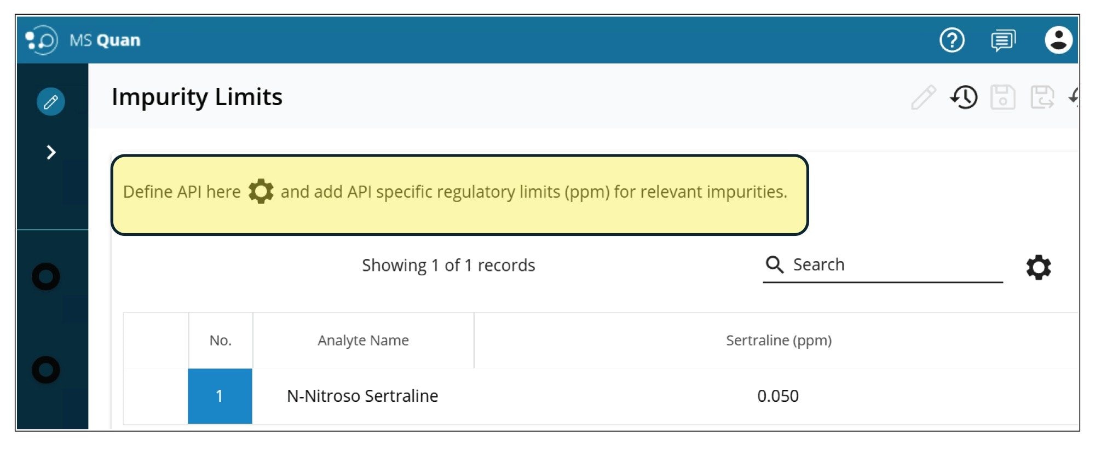Click the N-Nitroso Sertraline analyte cell
This screenshot has height=450, width=1095.
click(362, 396)
